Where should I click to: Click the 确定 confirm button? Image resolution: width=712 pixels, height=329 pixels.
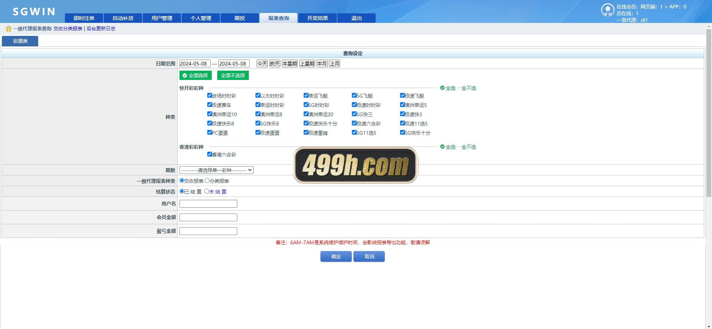click(x=336, y=256)
